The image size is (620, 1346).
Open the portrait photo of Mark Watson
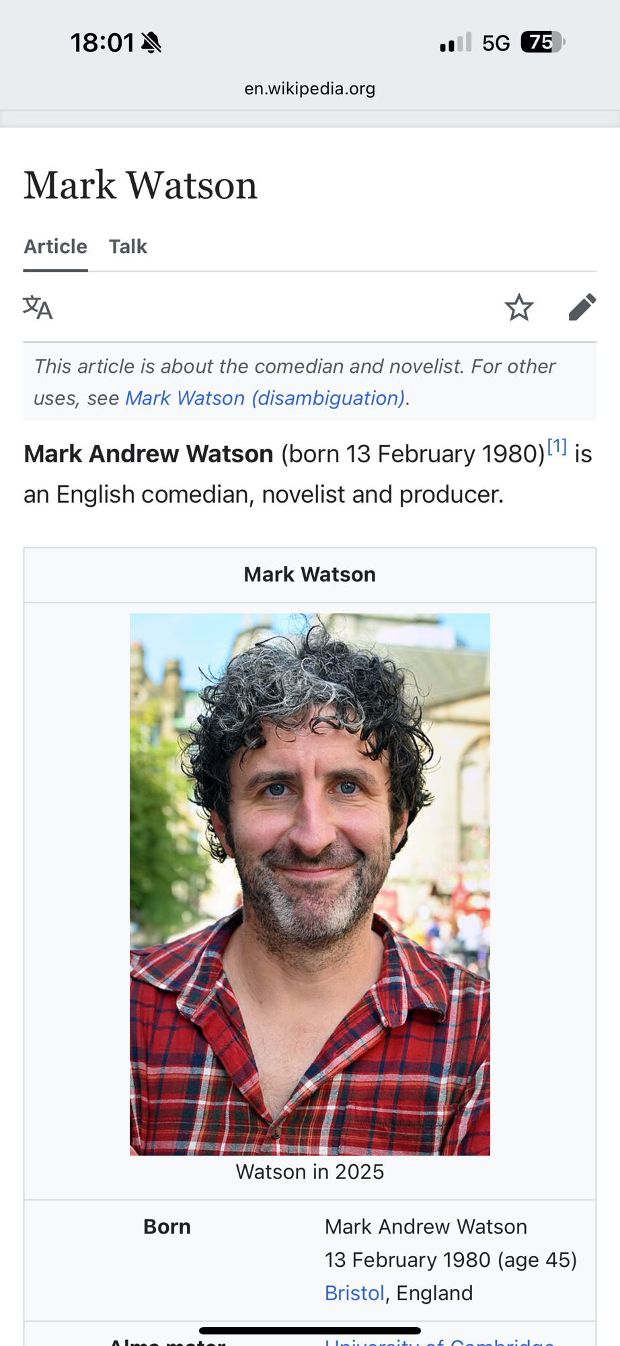(x=310, y=884)
